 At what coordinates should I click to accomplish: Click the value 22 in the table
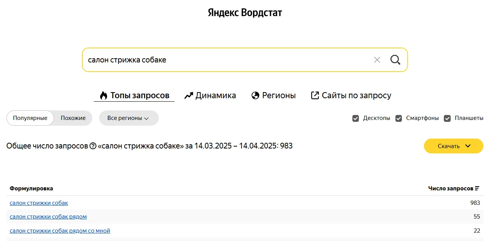tap(477, 231)
